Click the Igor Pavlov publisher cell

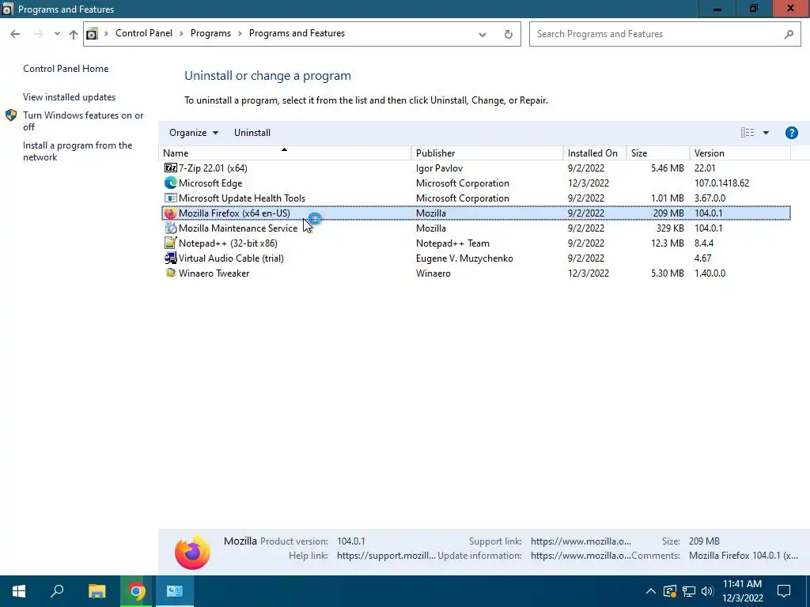[x=439, y=168]
